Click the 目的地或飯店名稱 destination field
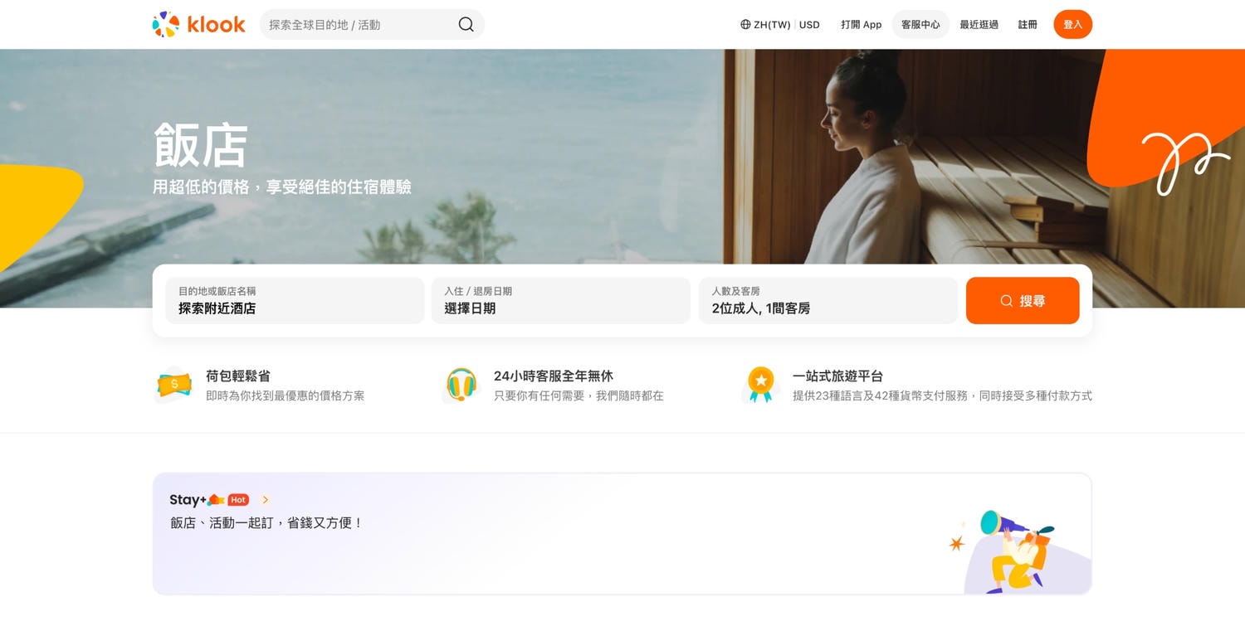The height and width of the screenshot is (621, 1245). pyautogui.click(x=295, y=300)
